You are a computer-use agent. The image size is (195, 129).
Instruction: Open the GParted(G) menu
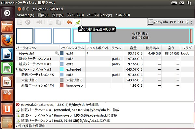[x=25, y=15]
